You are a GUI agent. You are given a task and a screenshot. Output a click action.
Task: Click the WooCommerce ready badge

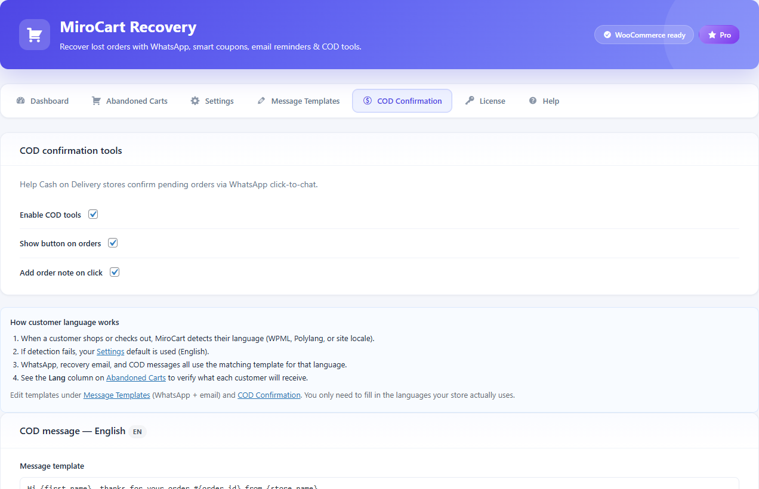point(644,35)
